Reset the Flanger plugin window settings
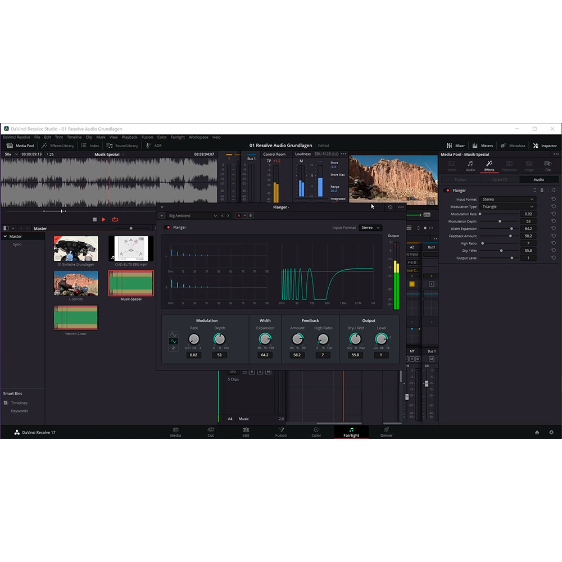 tap(390, 207)
